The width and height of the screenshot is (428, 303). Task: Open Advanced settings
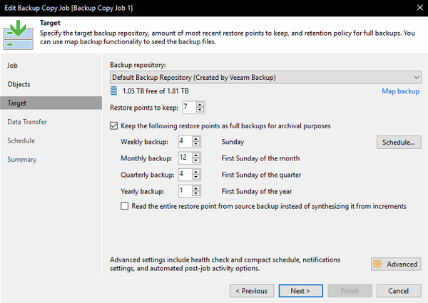[x=396, y=264]
